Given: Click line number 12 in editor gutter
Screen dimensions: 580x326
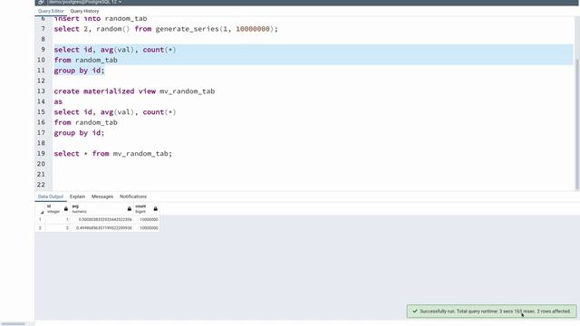Looking at the screenshot, I should pos(41,81).
